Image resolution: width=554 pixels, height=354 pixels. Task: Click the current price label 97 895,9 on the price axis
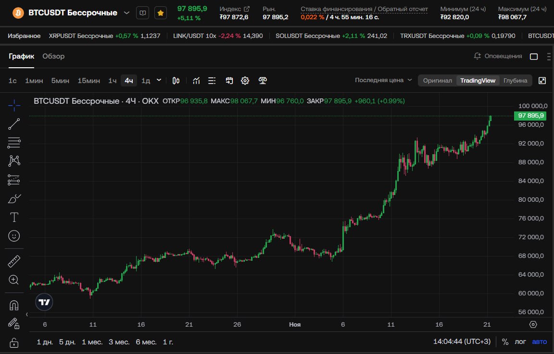pos(530,116)
